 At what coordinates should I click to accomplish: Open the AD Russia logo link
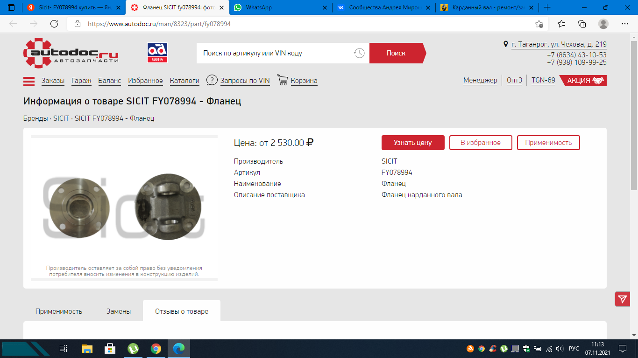(x=157, y=53)
